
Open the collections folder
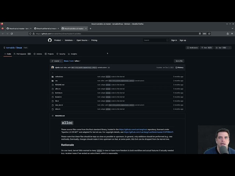click(59, 77)
